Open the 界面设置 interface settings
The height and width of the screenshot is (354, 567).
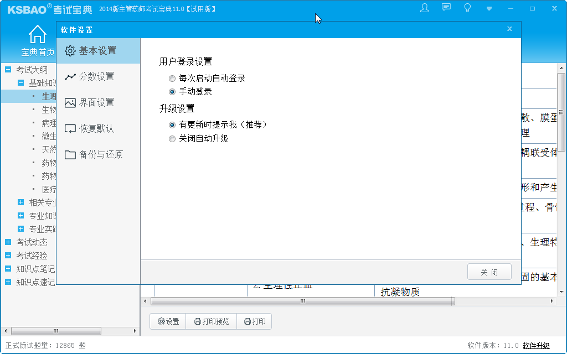[x=97, y=102]
